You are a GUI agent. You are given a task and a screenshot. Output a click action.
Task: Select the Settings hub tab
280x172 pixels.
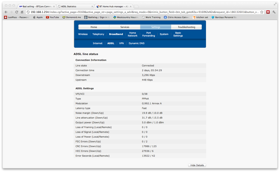[156, 27]
